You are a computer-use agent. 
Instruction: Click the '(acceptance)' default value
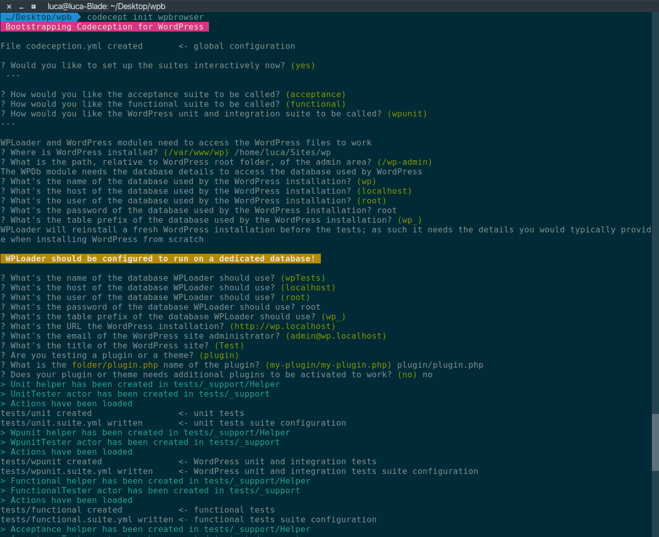(316, 95)
